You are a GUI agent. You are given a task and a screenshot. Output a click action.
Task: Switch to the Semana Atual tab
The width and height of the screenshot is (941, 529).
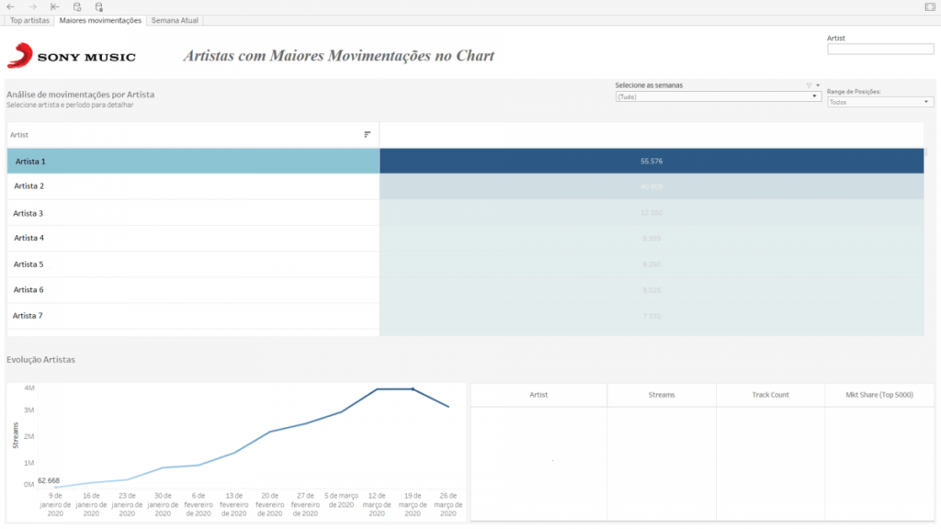tap(175, 20)
